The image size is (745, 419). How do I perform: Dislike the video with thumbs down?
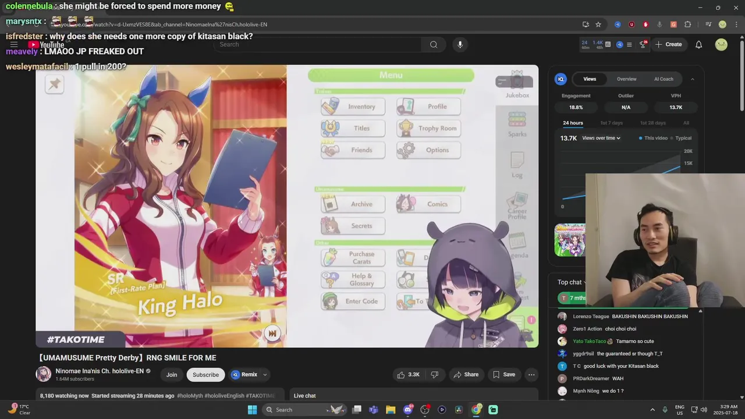coord(435,375)
